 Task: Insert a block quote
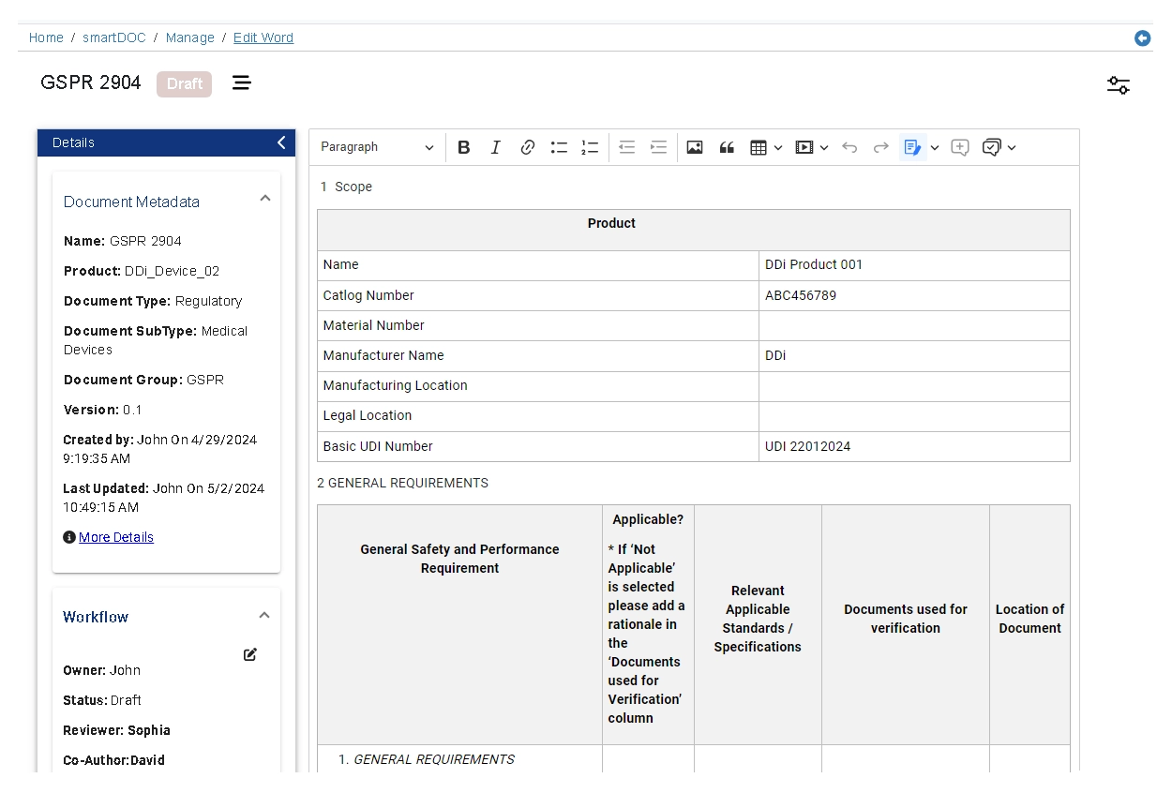pyautogui.click(x=727, y=147)
